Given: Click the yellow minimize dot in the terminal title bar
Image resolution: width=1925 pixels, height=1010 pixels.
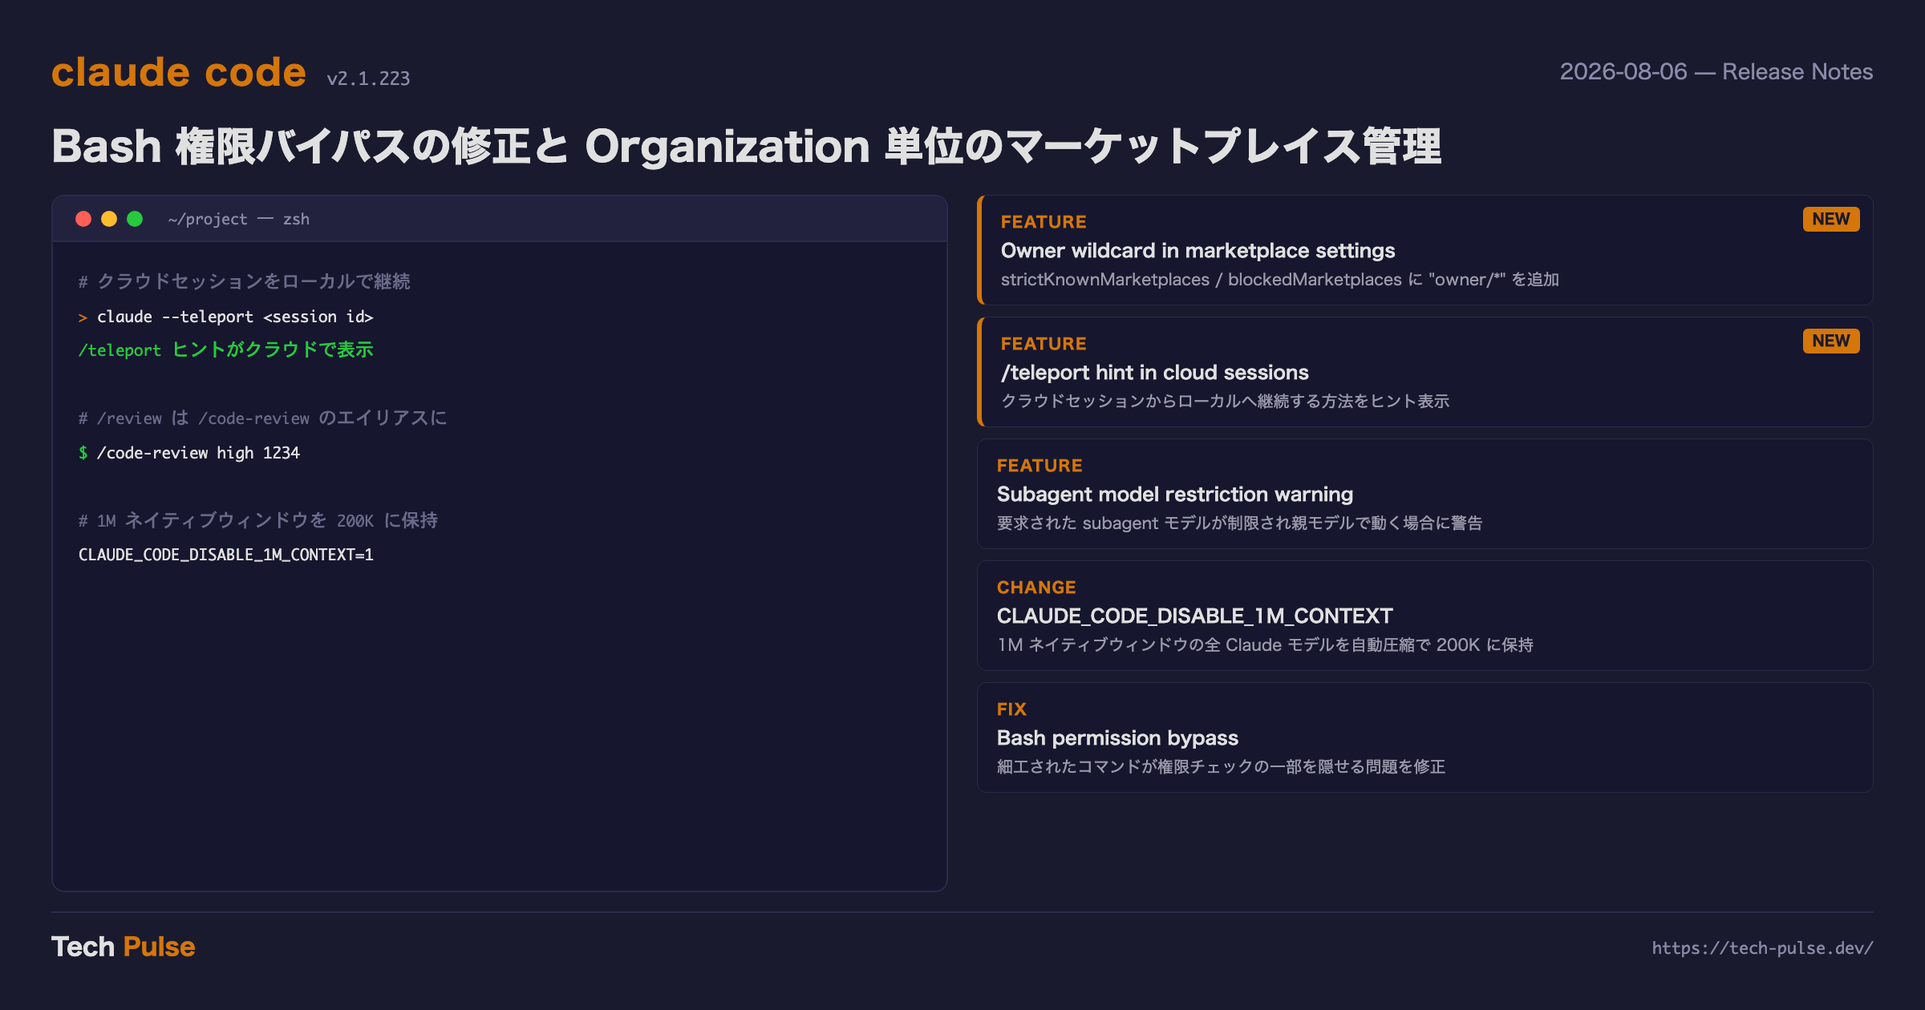Looking at the screenshot, I should coord(109,219).
